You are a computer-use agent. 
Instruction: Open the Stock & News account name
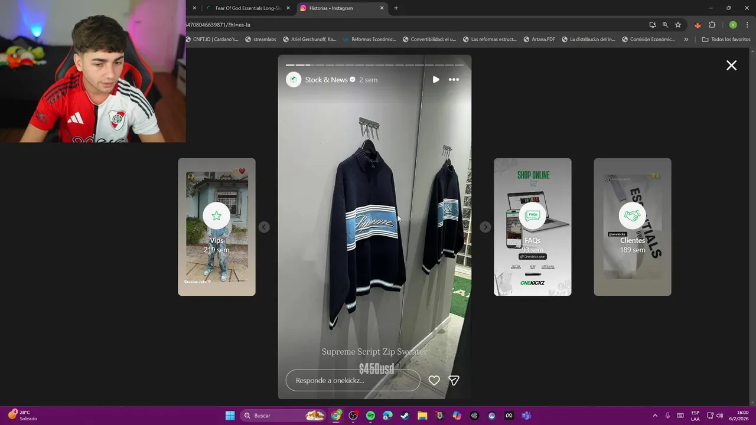pyautogui.click(x=326, y=80)
